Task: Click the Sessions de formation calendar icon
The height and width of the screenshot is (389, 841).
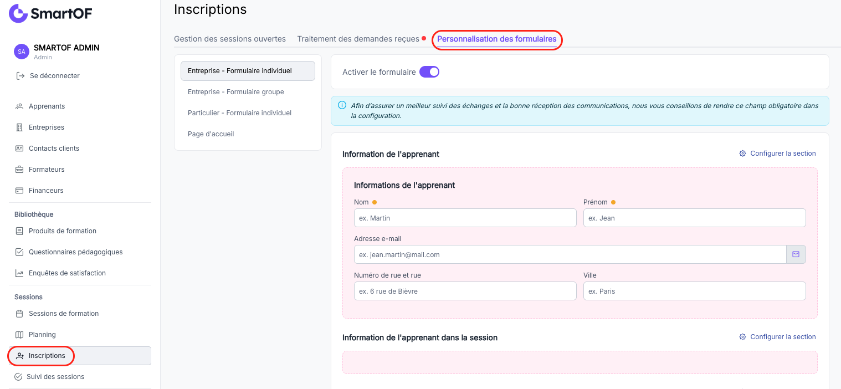Action: [x=19, y=314]
